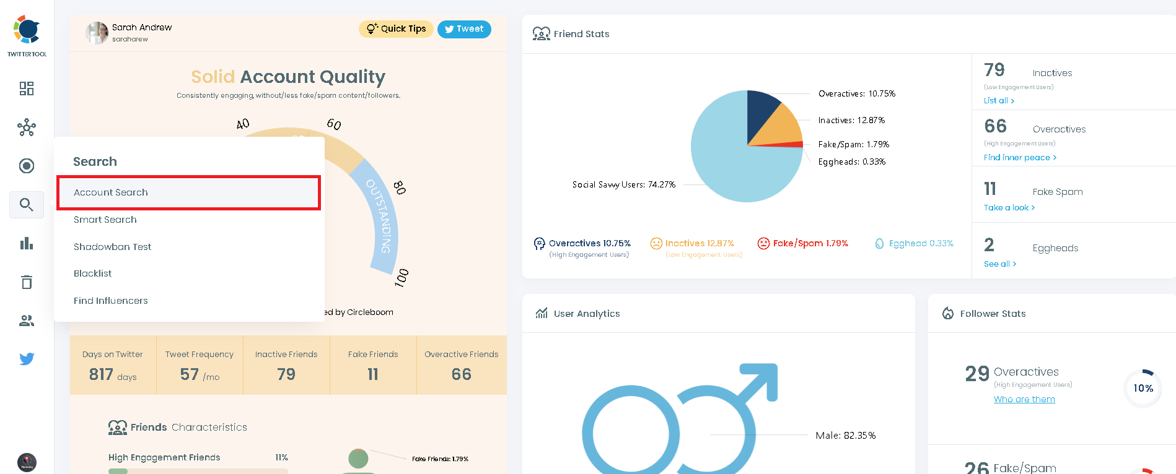Expand 'Find inner peace' under Overactives

(1020, 158)
